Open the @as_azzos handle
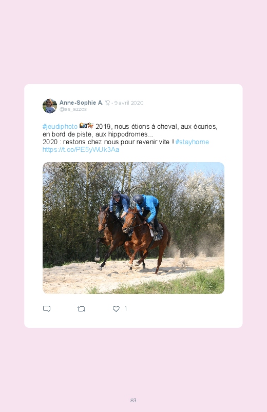Viewport: 267px width, 412px height. [73, 109]
